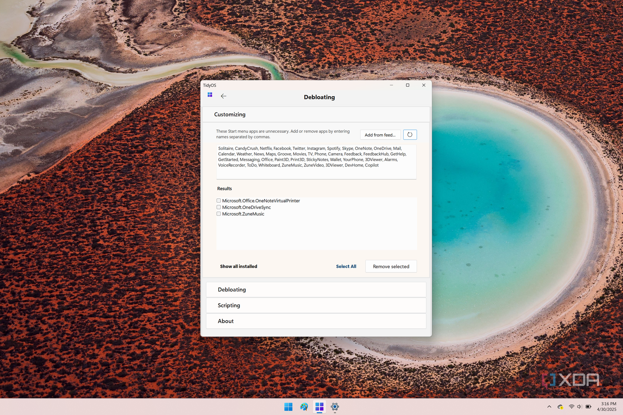
Task: Launch Microsoft Edge from the taskbar
Action: coord(304,407)
